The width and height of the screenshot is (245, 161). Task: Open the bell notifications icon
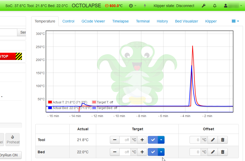coord(215,6)
